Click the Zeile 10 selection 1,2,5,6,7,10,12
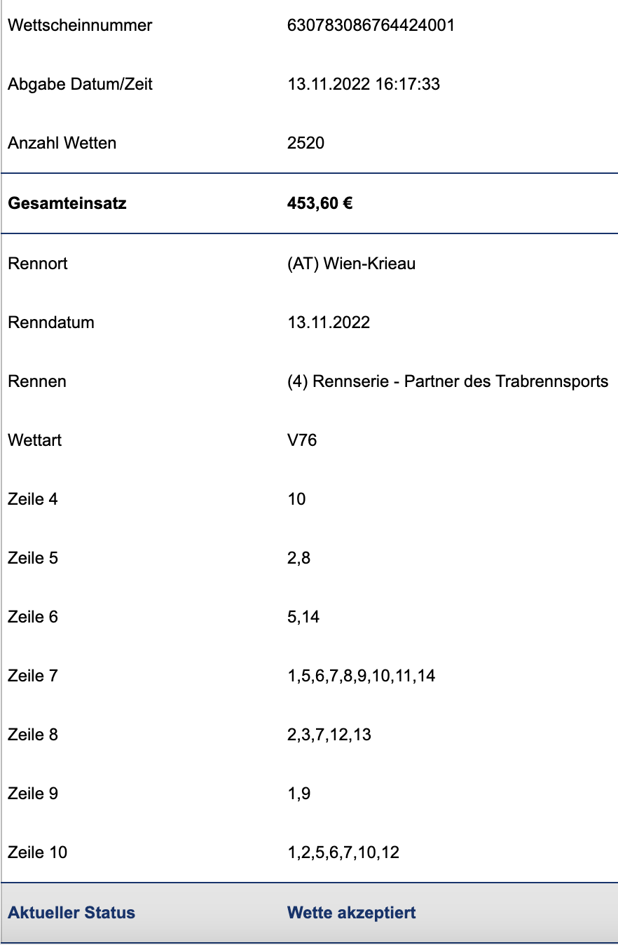 [343, 852]
